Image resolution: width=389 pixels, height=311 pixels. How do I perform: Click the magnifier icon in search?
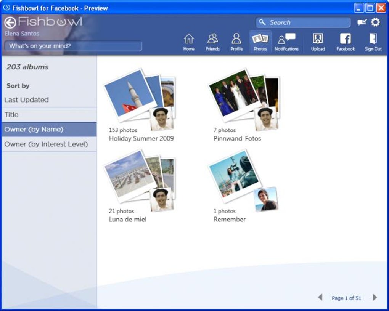[x=262, y=22]
